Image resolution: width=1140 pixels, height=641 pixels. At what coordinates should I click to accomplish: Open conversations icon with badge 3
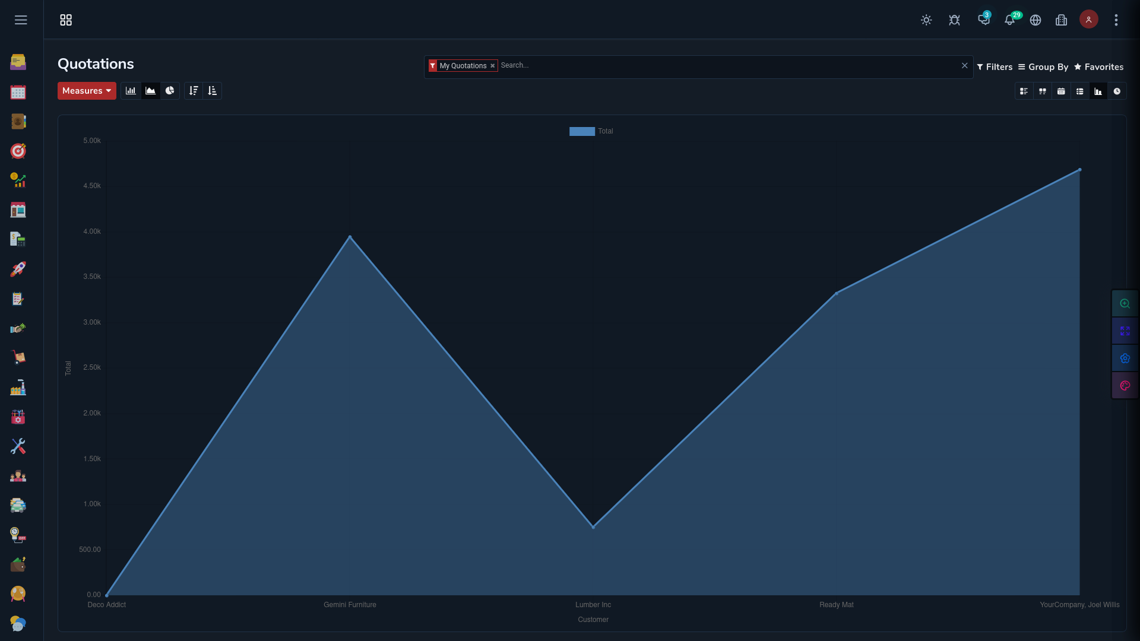[984, 20]
